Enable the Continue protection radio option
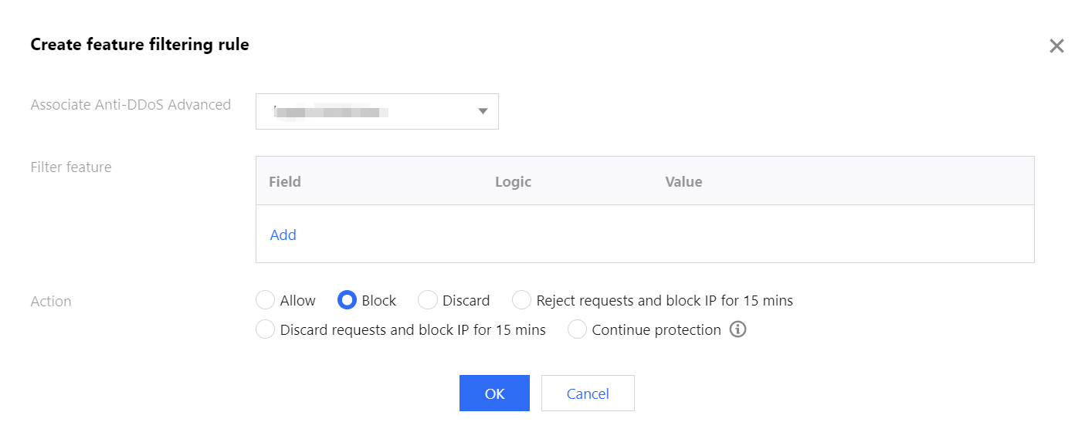 coord(577,330)
